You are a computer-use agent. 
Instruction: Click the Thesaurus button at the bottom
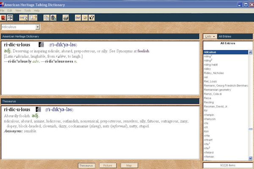[86, 166]
